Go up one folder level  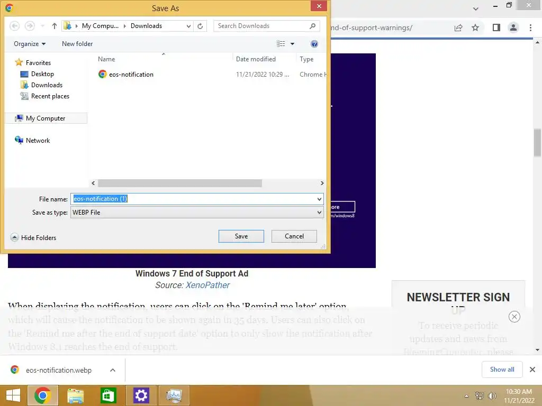coord(55,26)
